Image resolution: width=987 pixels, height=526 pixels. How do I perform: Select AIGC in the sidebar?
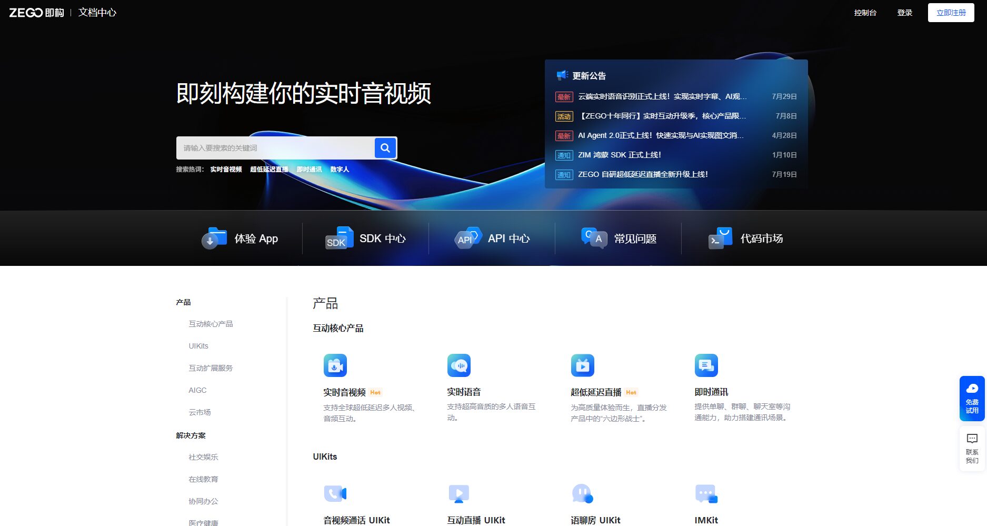tap(197, 390)
